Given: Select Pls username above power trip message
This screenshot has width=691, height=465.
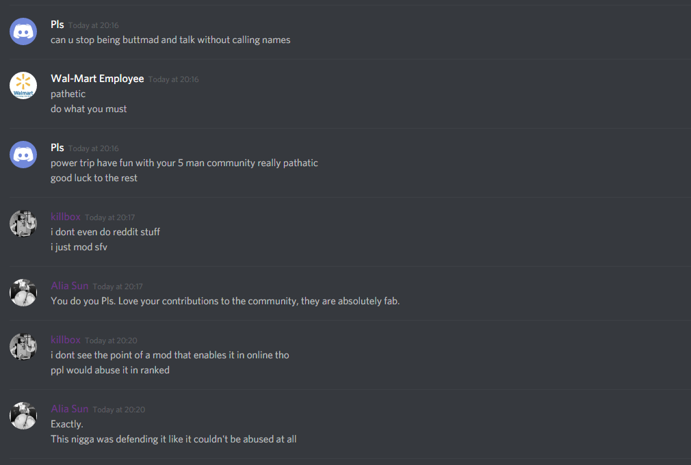Looking at the screenshot, I should (x=57, y=148).
